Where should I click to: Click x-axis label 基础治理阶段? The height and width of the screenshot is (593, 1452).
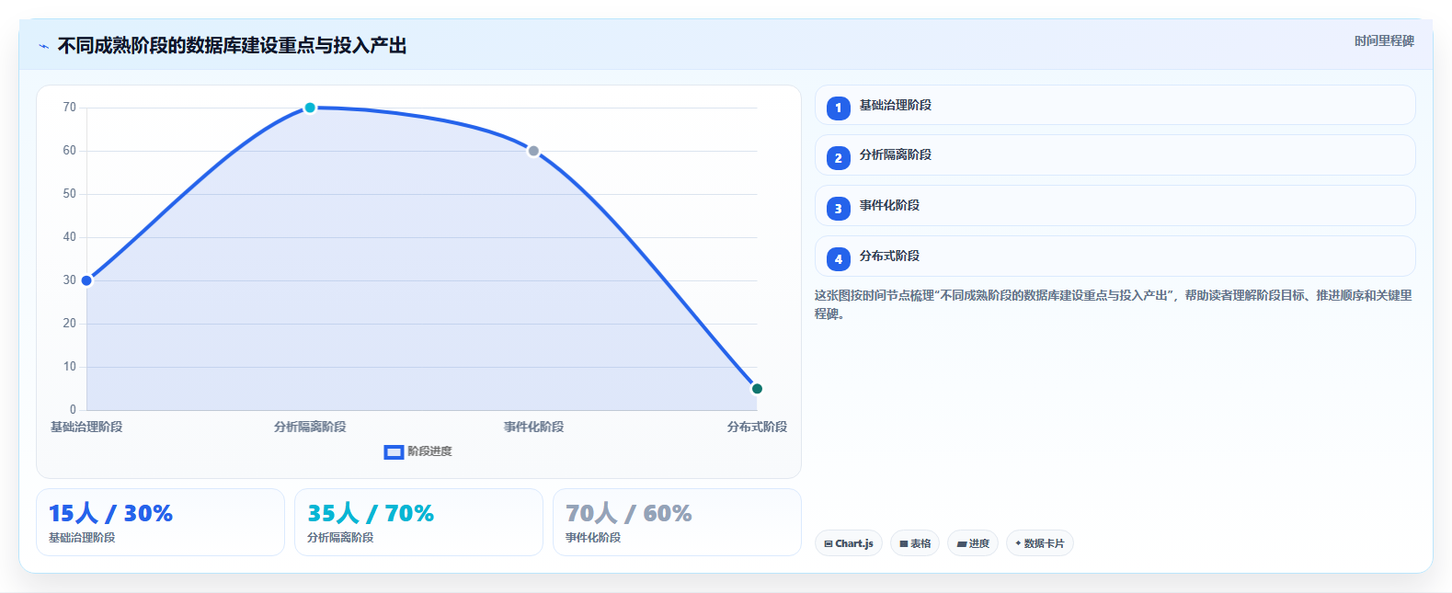(86, 427)
